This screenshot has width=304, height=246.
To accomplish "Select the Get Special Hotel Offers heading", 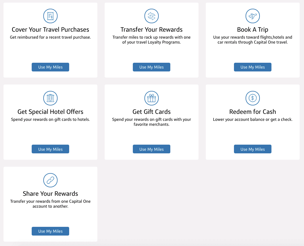I will point(50,112).
